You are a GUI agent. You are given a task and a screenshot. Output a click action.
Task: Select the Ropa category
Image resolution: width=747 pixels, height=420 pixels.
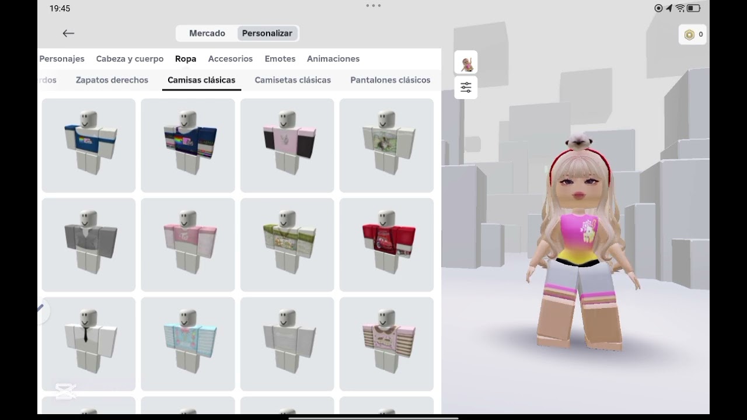coord(186,59)
